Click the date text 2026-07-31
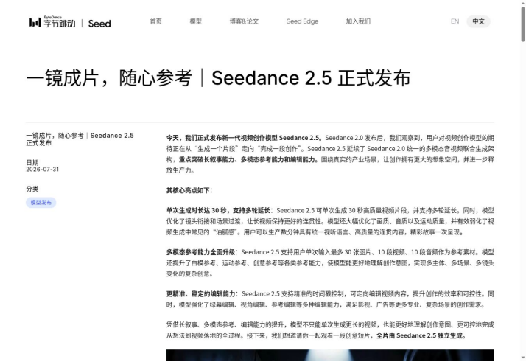Image resolution: width=526 pixels, height=362 pixels. click(x=43, y=170)
